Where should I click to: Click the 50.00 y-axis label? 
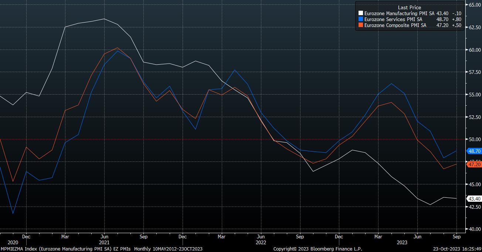[x=474, y=139]
